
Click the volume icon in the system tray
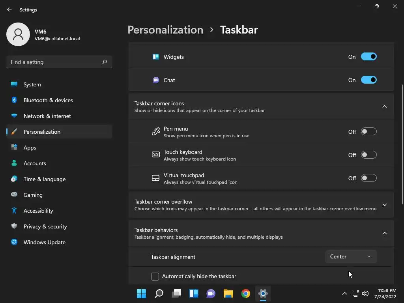[x=365, y=294]
